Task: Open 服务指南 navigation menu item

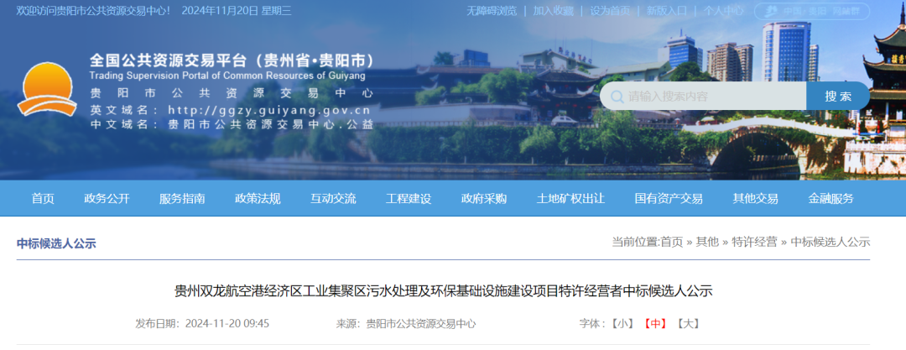Action: tap(182, 198)
